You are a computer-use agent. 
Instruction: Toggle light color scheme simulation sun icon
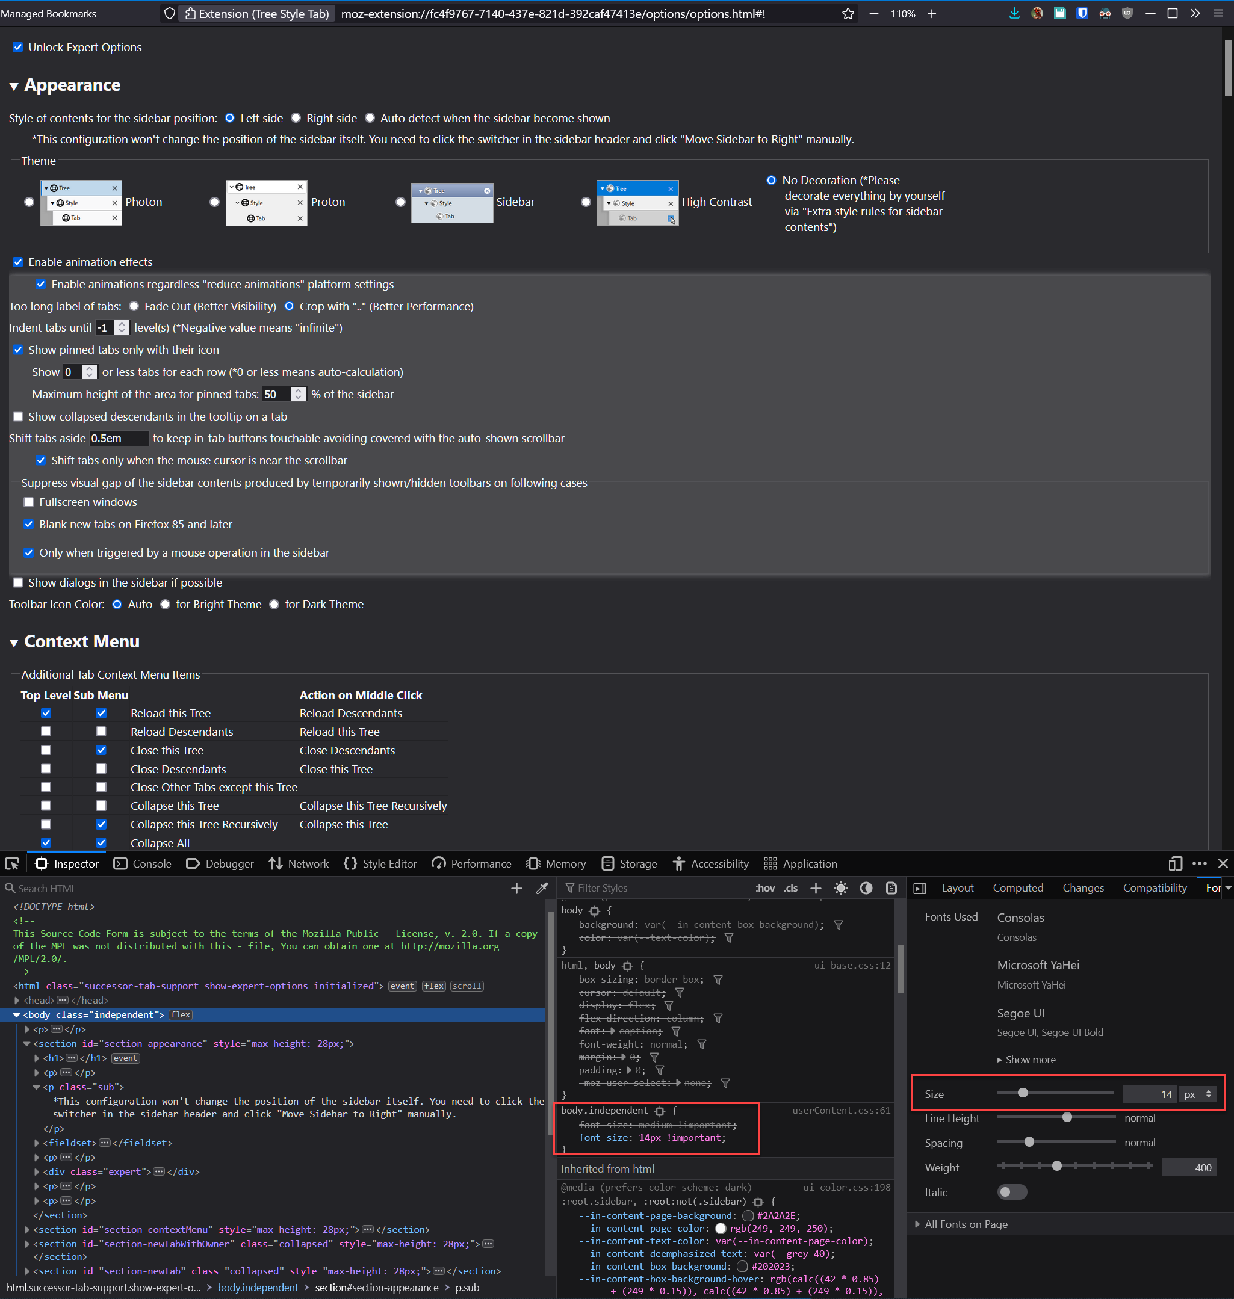(841, 888)
